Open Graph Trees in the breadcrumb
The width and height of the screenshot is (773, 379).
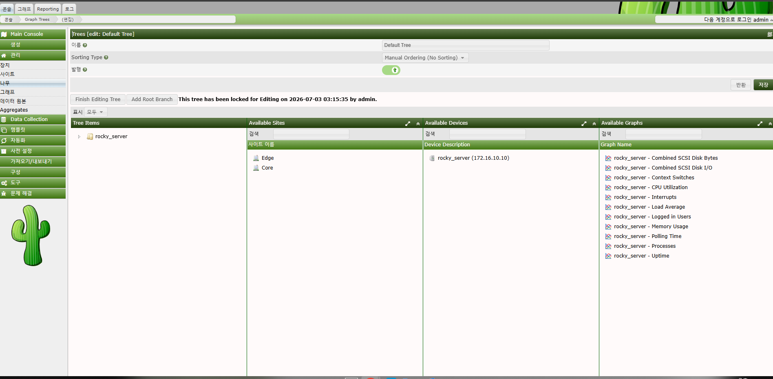[x=37, y=20]
